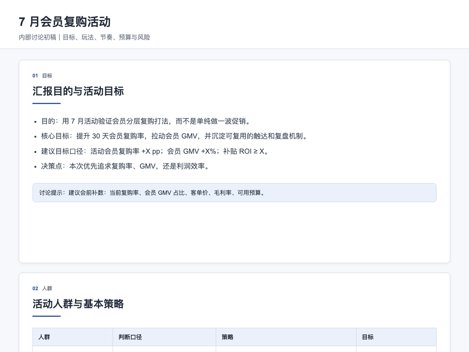Click the bullet beginning with 核心目标：提升 30 天
The width and height of the screenshot is (469, 352).
point(176,136)
